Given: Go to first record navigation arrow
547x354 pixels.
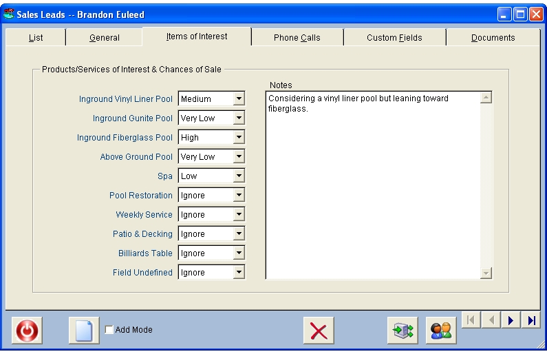Looking at the screenshot, I should (471, 320).
